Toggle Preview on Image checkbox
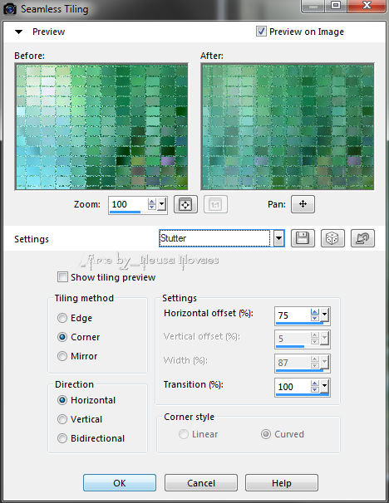Viewport: 389px width, 503px height. [261, 32]
